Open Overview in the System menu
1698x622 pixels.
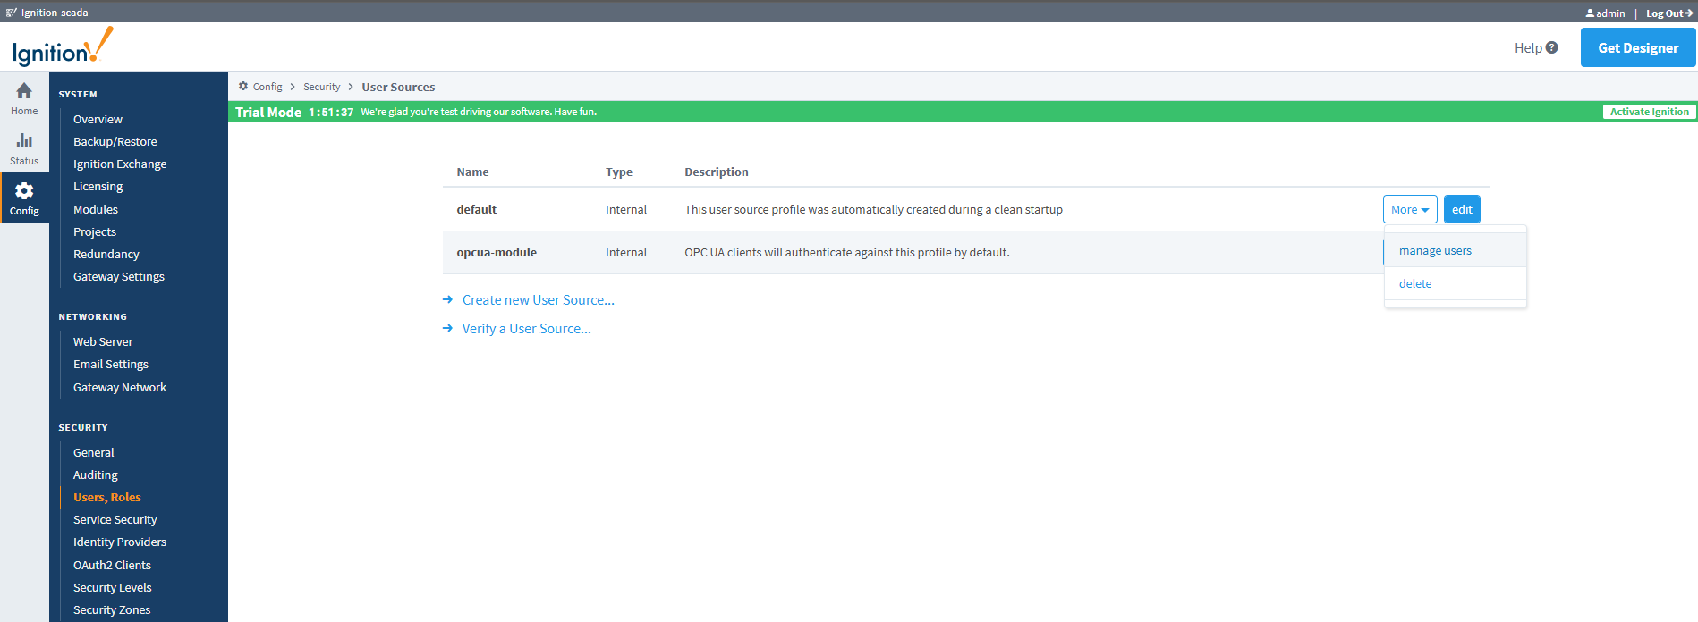click(98, 119)
